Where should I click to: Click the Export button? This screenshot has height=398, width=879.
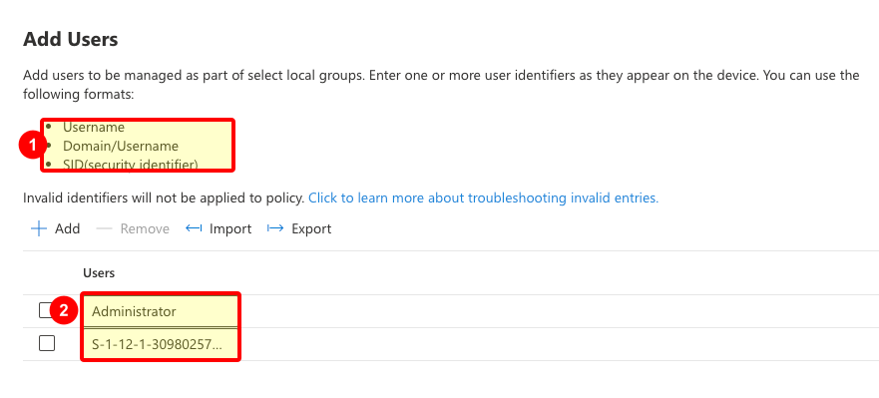[299, 228]
